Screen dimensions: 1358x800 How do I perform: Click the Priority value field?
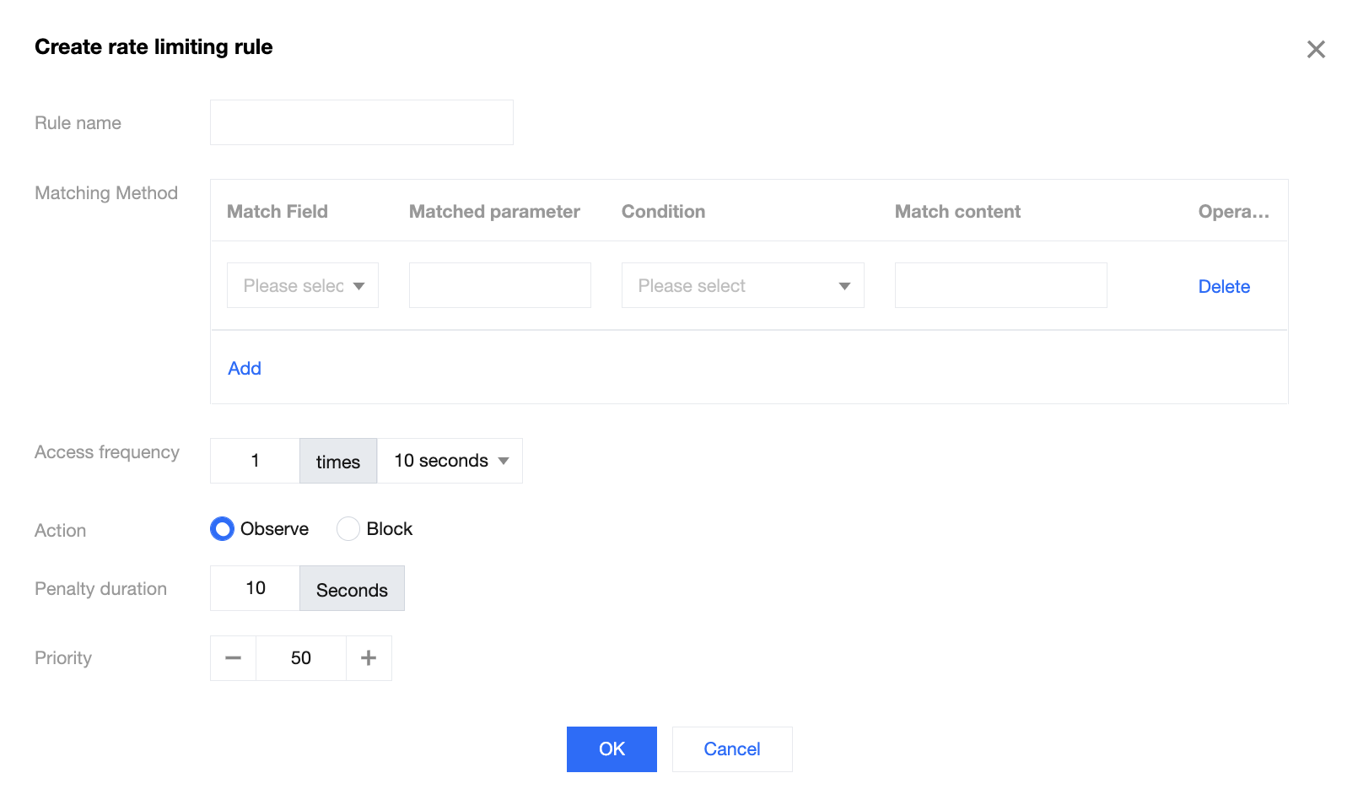pyautogui.click(x=301, y=658)
